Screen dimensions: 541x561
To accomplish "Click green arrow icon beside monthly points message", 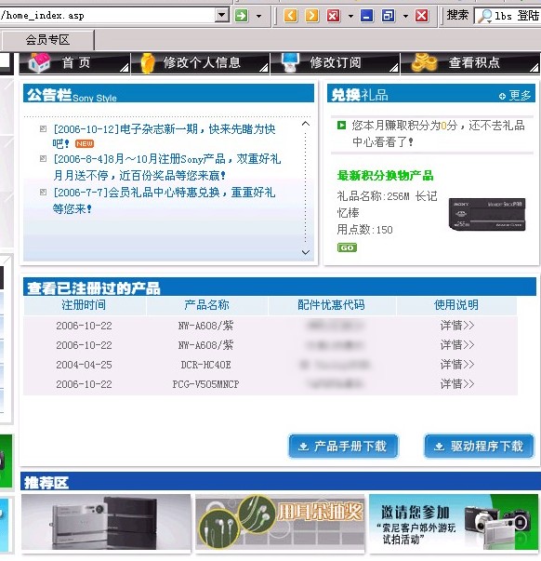I will click(x=341, y=126).
